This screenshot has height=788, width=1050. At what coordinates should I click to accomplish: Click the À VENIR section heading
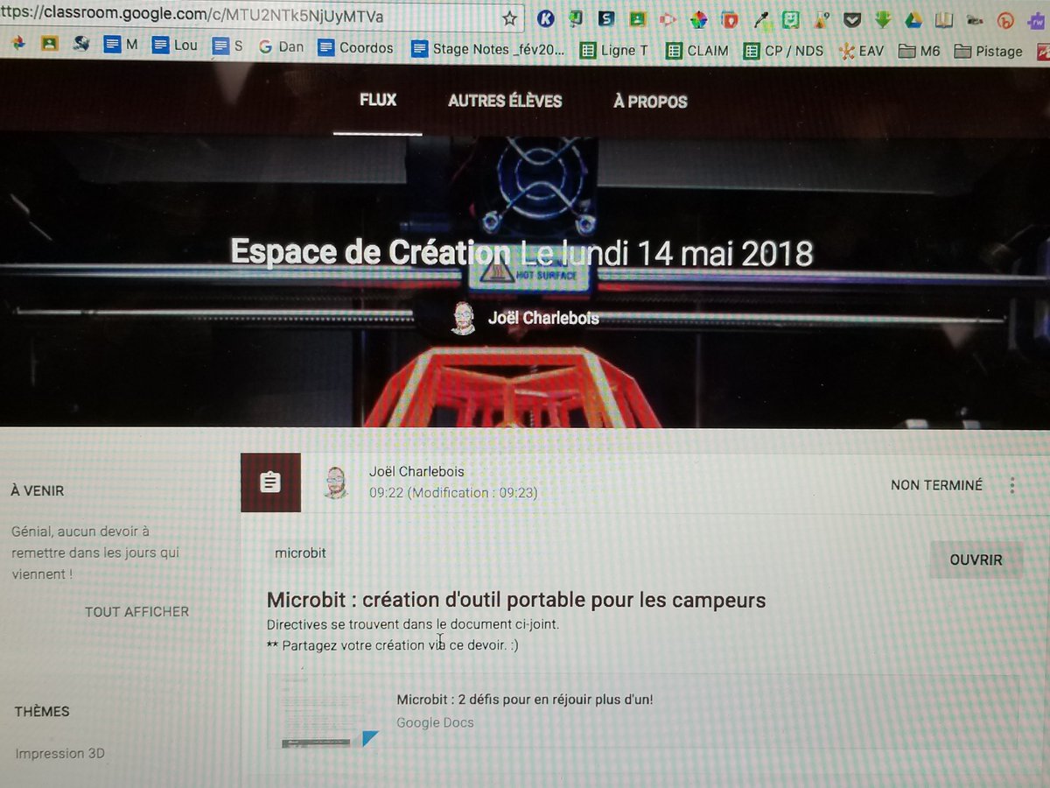click(x=38, y=490)
